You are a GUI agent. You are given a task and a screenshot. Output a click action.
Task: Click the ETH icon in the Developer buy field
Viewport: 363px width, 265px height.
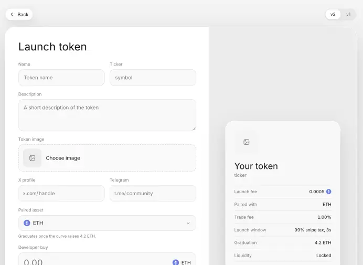176,262
